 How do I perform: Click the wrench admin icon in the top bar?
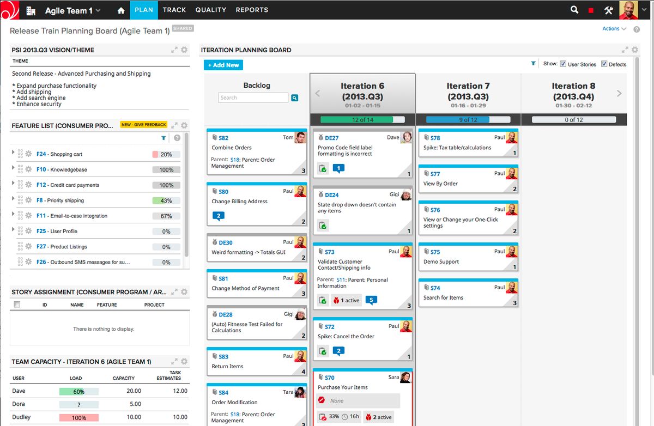(608, 9)
